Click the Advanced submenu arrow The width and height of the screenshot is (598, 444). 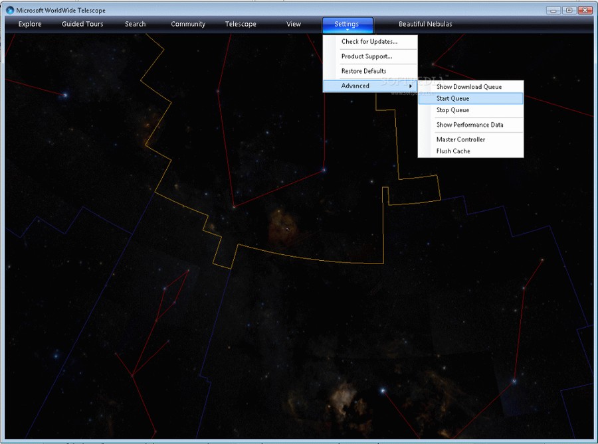pyautogui.click(x=411, y=86)
